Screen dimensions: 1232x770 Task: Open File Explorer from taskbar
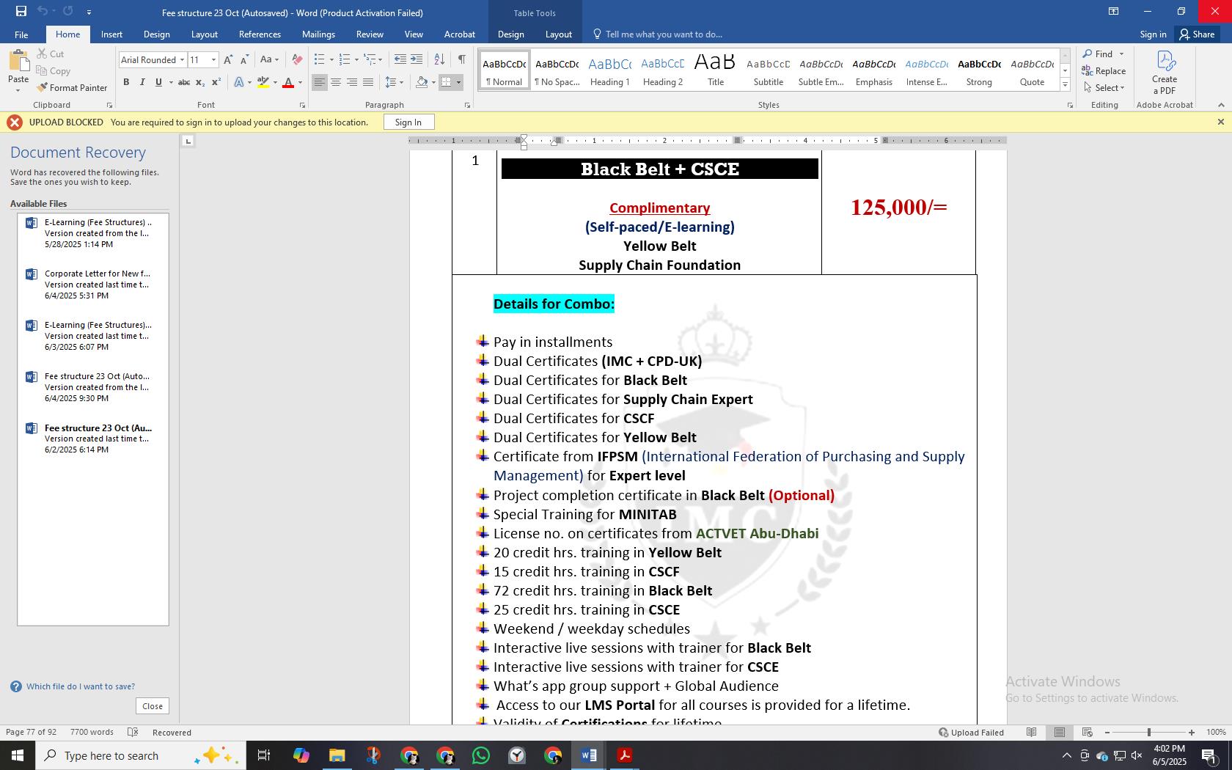tap(337, 755)
